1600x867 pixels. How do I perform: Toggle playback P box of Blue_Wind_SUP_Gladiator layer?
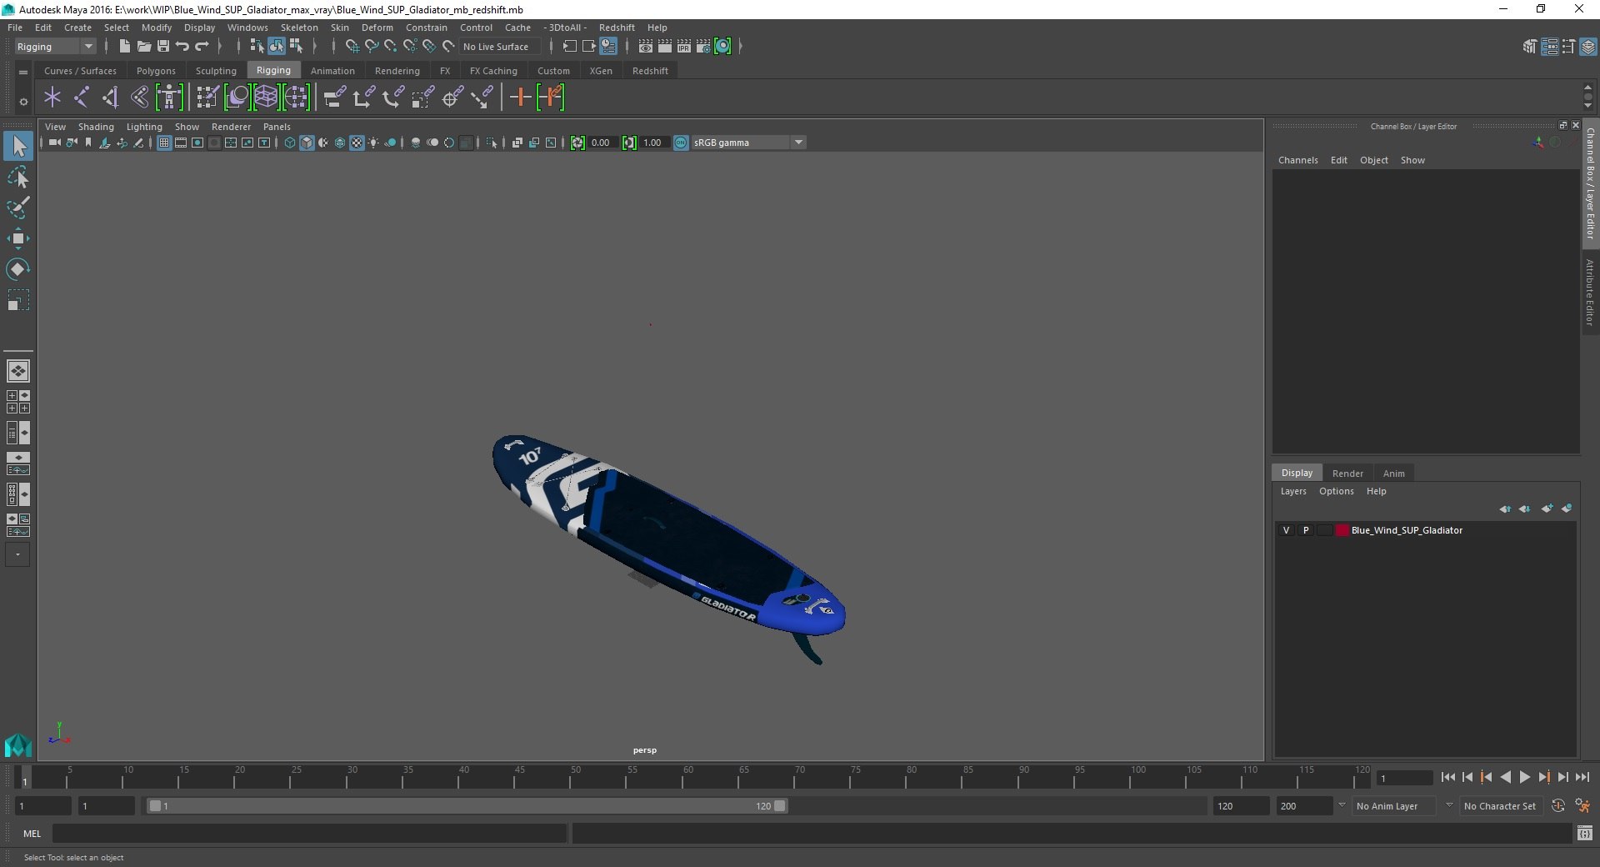coord(1306,530)
